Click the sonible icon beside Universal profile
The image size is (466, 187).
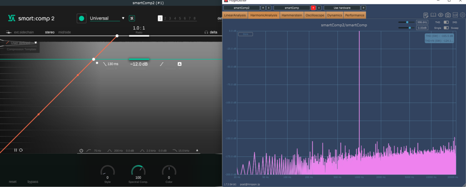pos(132,19)
